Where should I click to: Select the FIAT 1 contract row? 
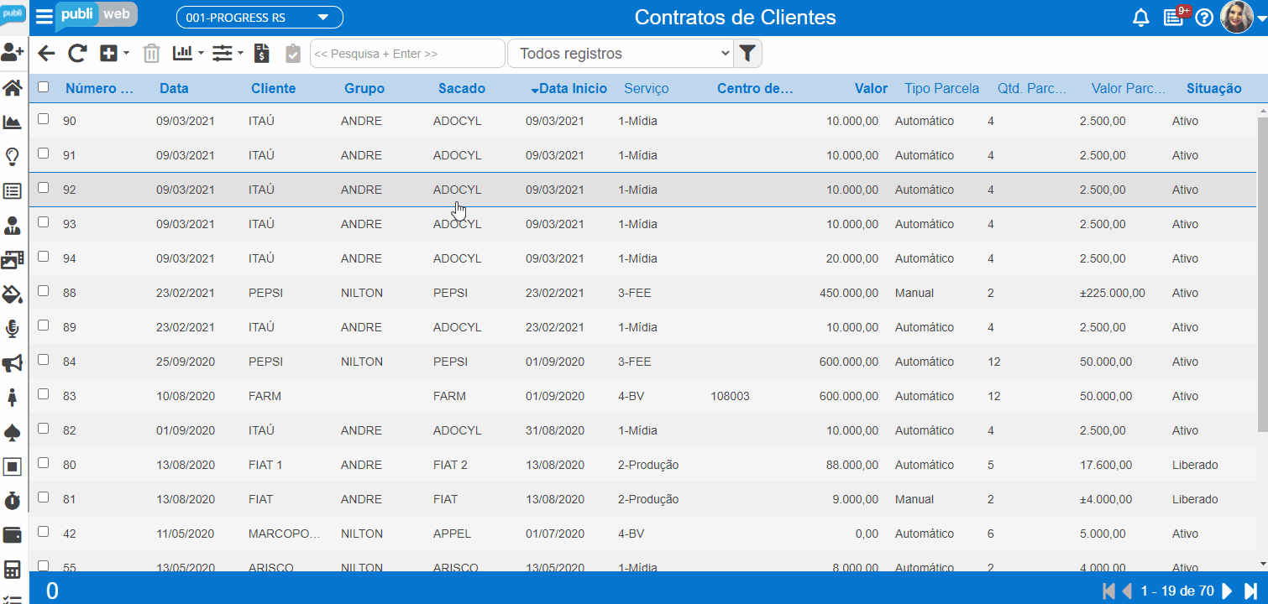[643, 465]
